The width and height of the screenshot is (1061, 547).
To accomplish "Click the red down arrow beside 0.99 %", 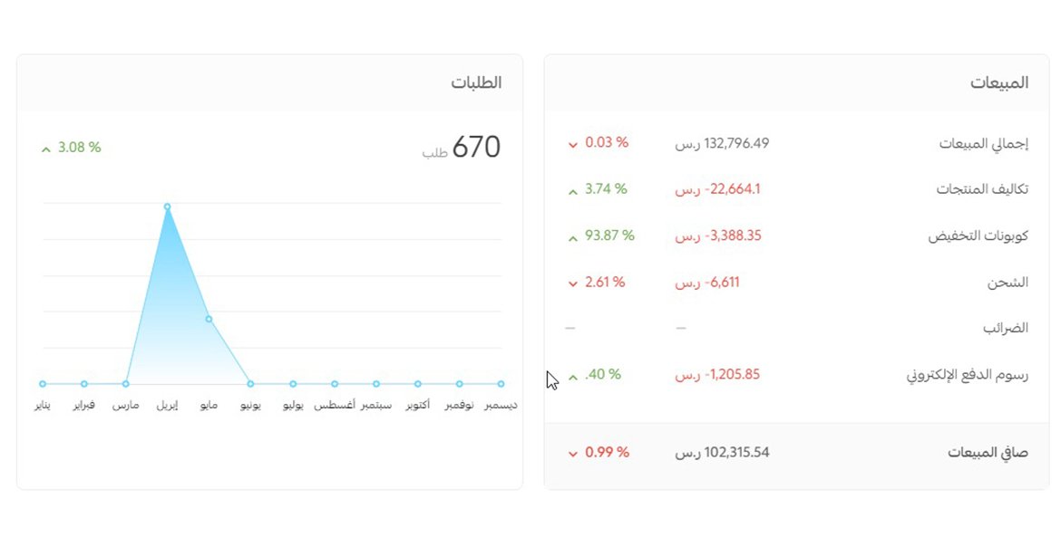I will (572, 454).
